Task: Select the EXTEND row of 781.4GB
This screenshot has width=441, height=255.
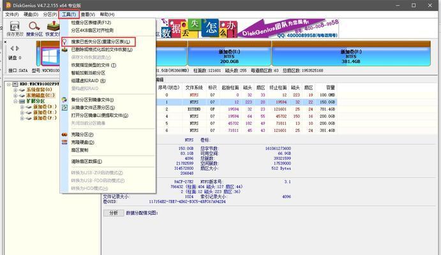Action: tap(246, 109)
